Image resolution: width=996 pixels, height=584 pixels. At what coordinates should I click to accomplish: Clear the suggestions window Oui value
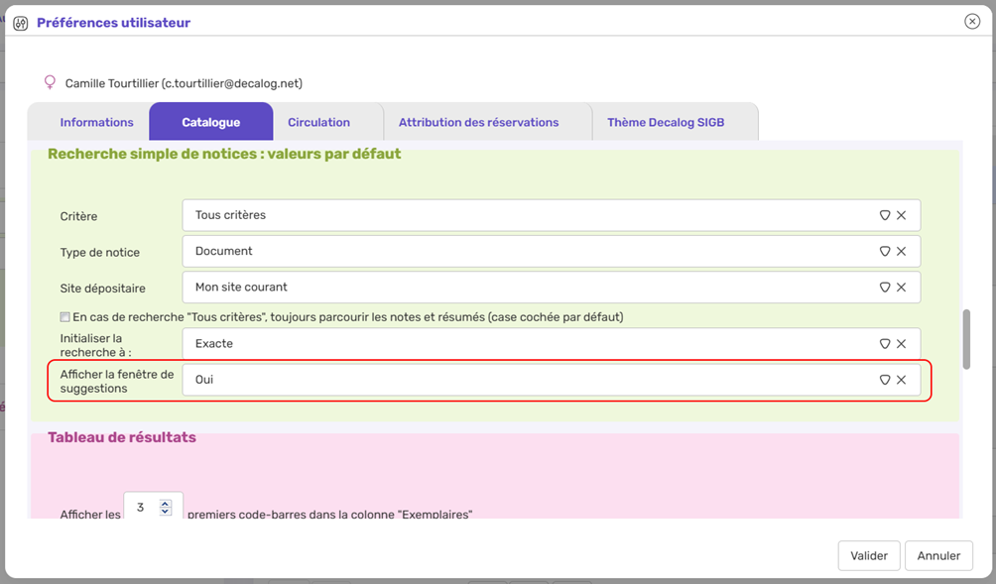(x=901, y=380)
